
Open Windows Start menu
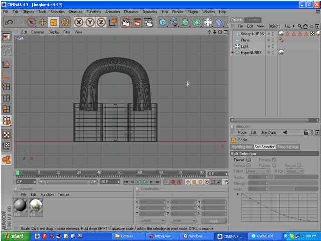coord(15,236)
